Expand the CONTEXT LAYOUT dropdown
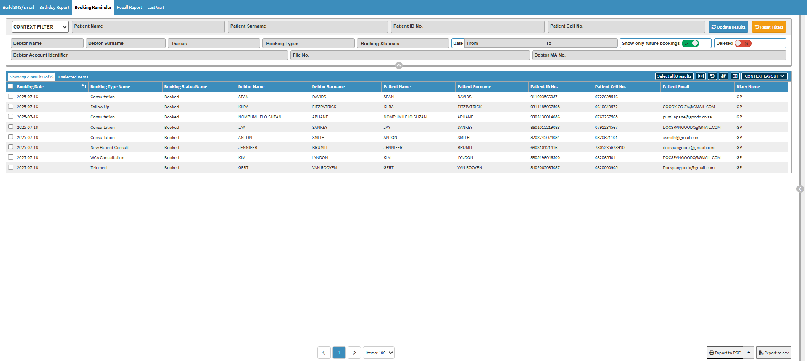The width and height of the screenshot is (807, 361). pyautogui.click(x=764, y=76)
